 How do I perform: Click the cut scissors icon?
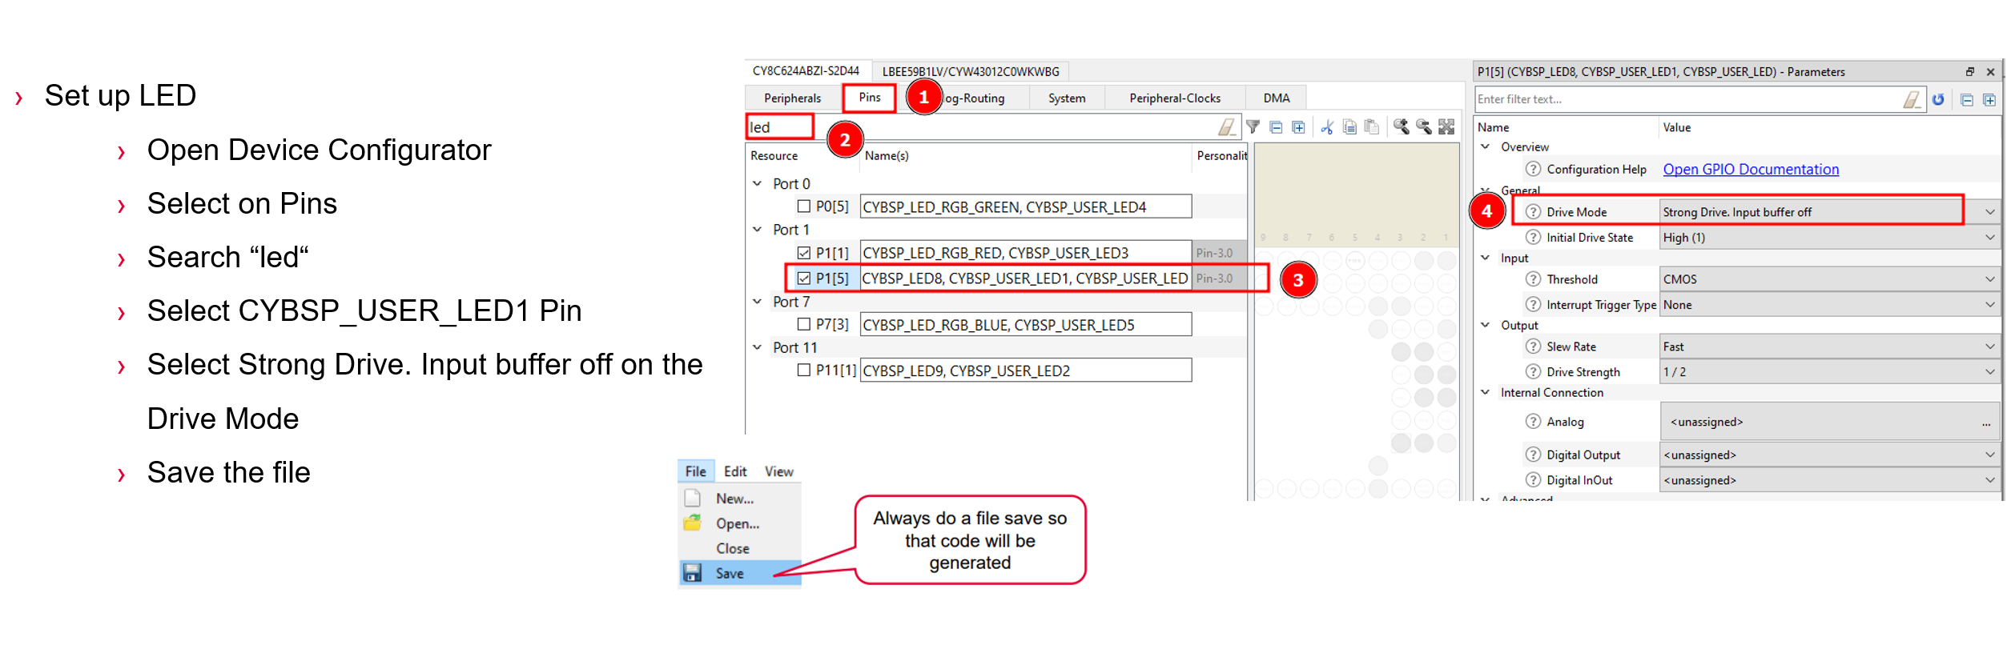tap(1327, 127)
